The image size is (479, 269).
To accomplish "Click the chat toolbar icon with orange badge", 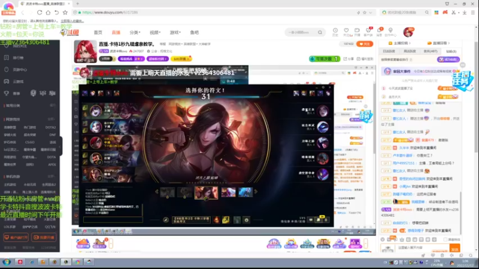I will point(389,239).
